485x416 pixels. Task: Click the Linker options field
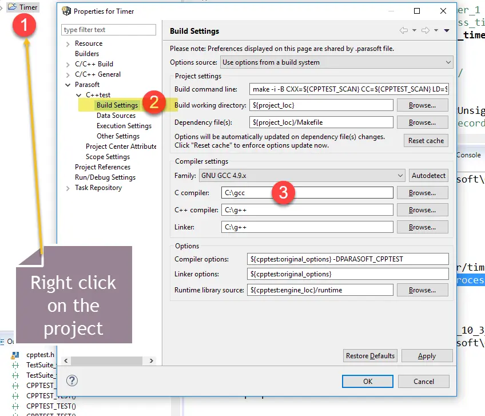click(x=348, y=274)
